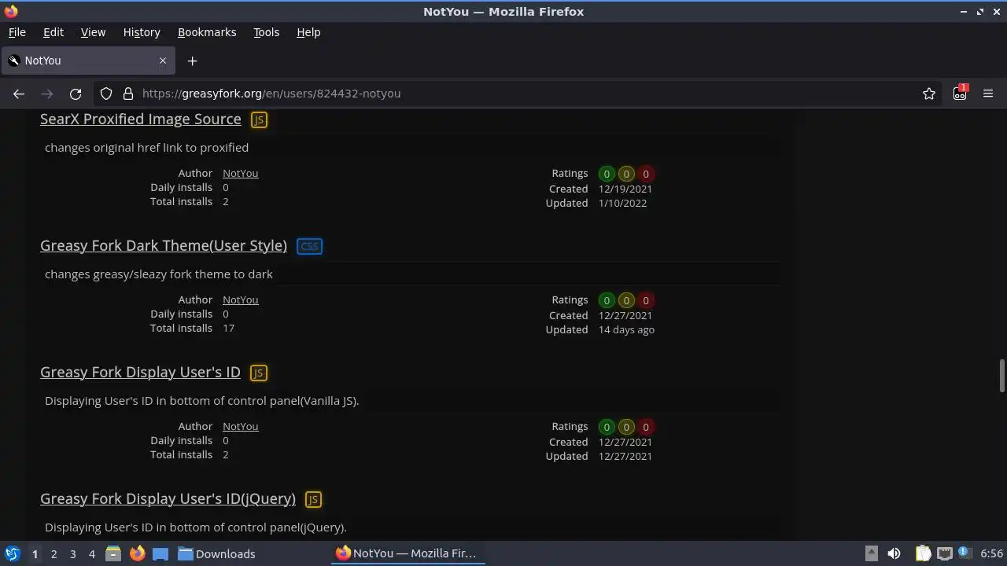The height and width of the screenshot is (566, 1007).
Task: Open Greasy Fork Dark Theme(User Style) link
Action: click(164, 245)
